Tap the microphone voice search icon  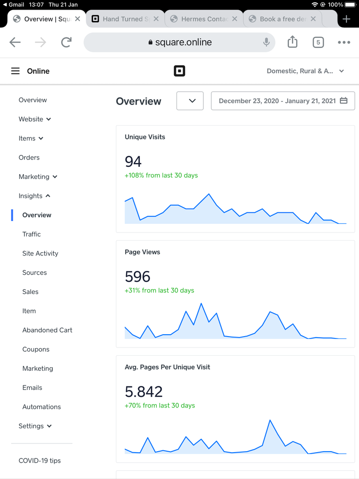[x=266, y=42]
